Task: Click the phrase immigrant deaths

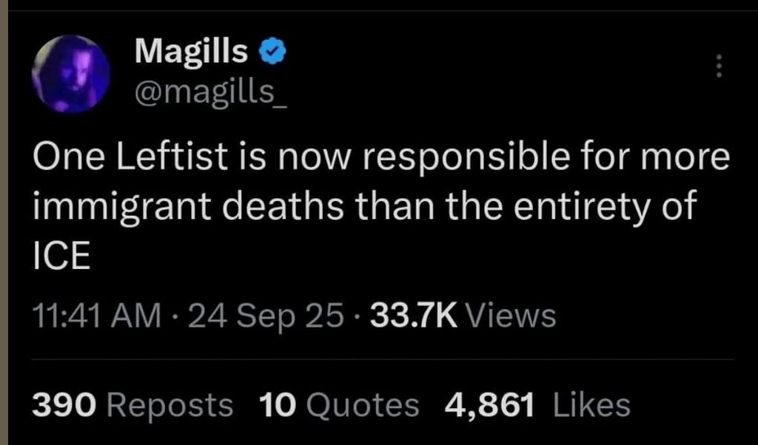Action: 189,208
